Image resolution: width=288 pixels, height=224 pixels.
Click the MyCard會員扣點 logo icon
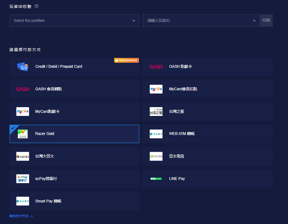pyautogui.click(x=156, y=89)
